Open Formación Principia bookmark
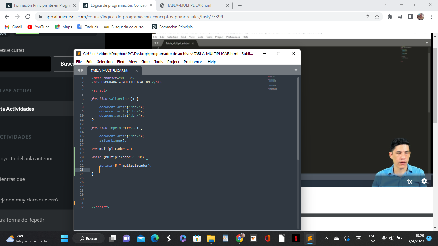The width and height of the screenshot is (438, 246). click(174, 27)
